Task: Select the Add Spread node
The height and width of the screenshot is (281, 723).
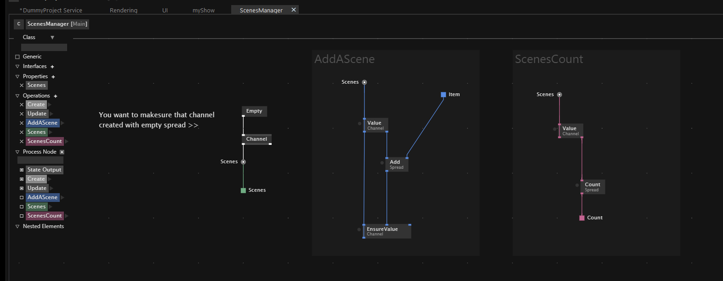Action: click(397, 164)
